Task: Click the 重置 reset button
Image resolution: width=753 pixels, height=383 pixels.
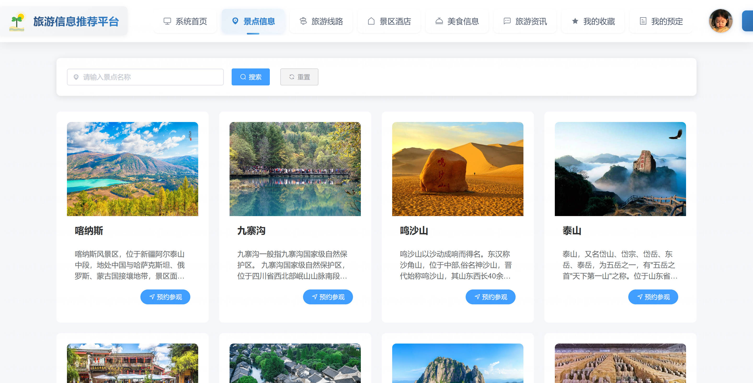Action: [299, 77]
